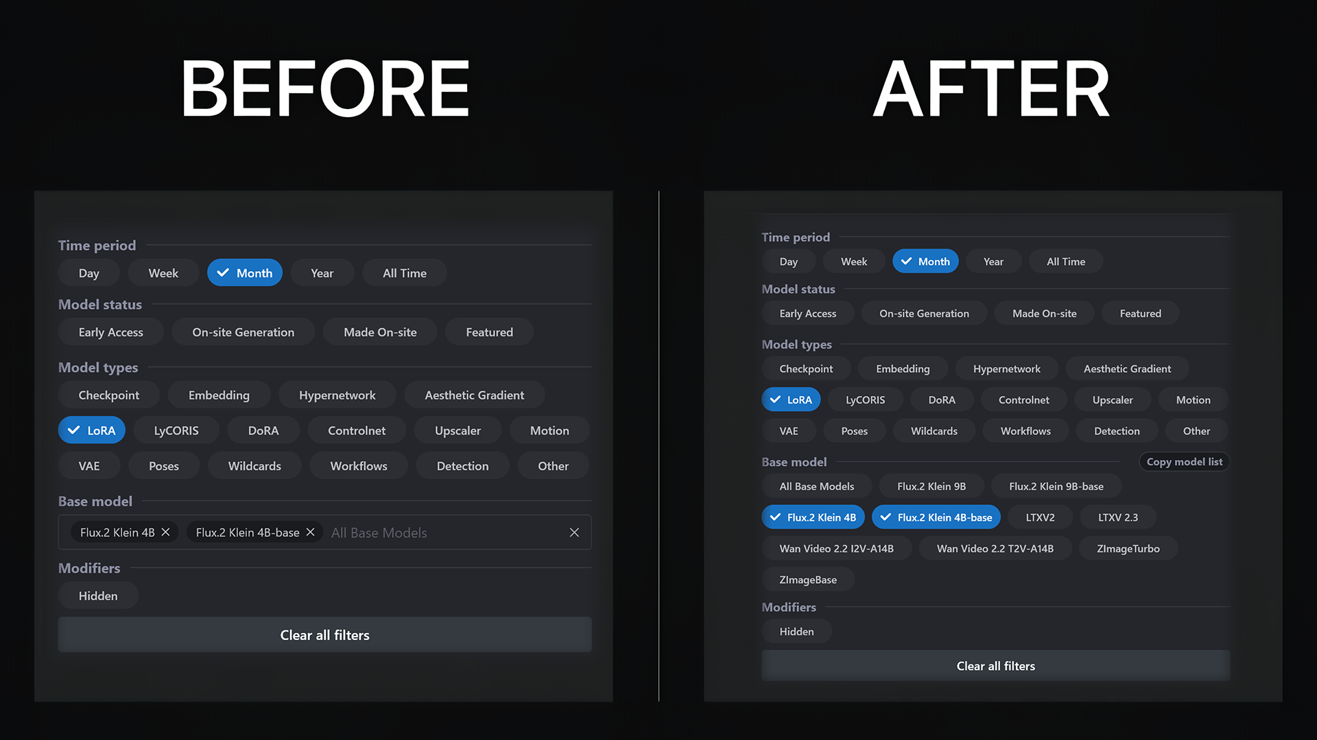Toggle VAE type in After panel
Image resolution: width=1317 pixels, height=740 pixels.
pyautogui.click(x=789, y=431)
